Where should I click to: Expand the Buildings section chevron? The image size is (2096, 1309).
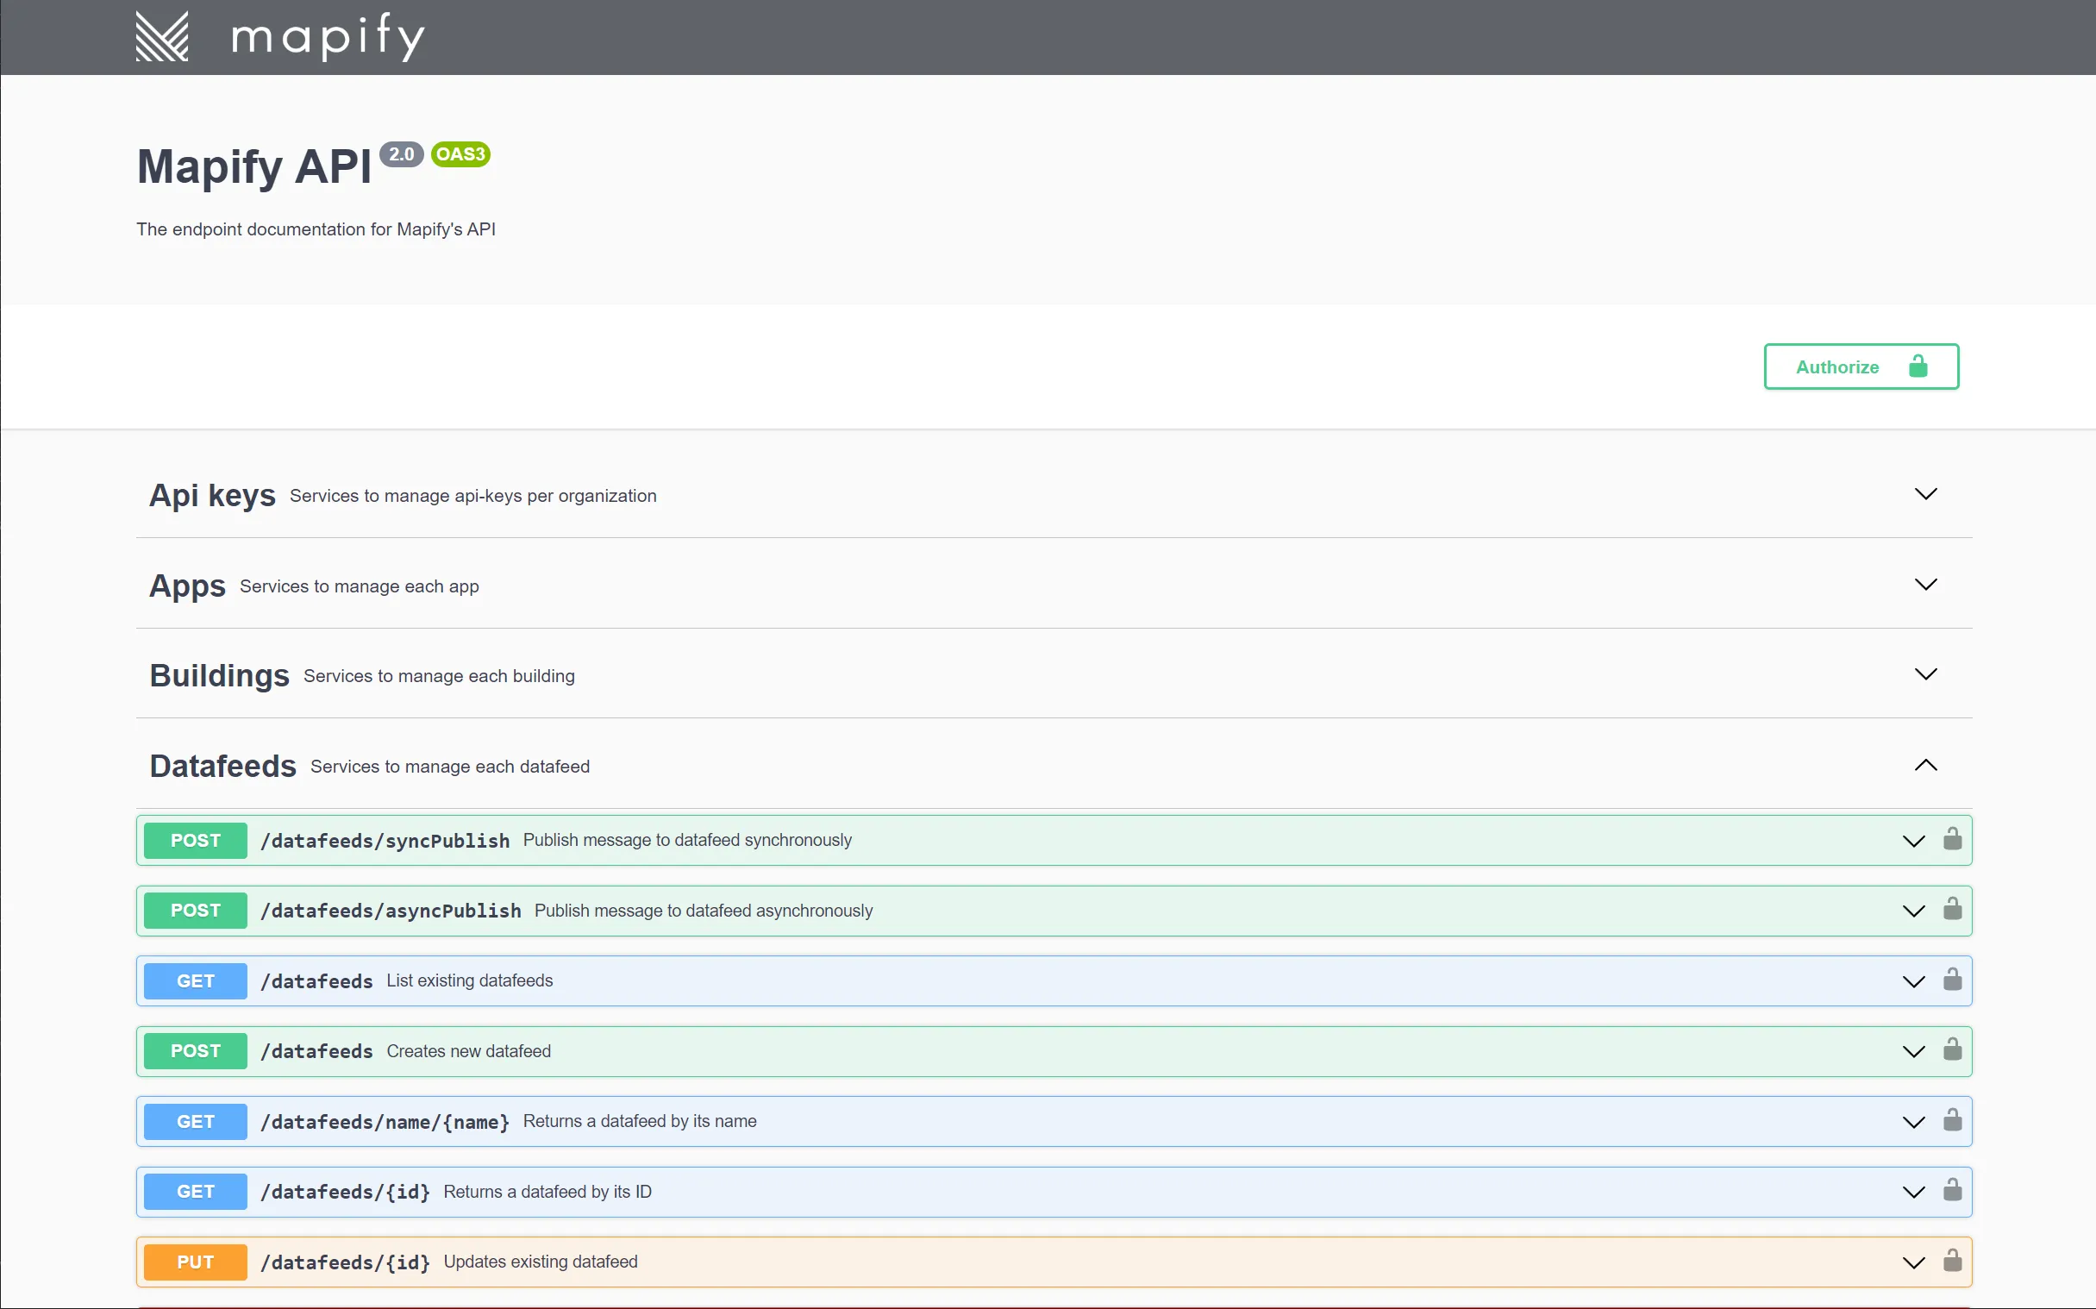click(1924, 674)
